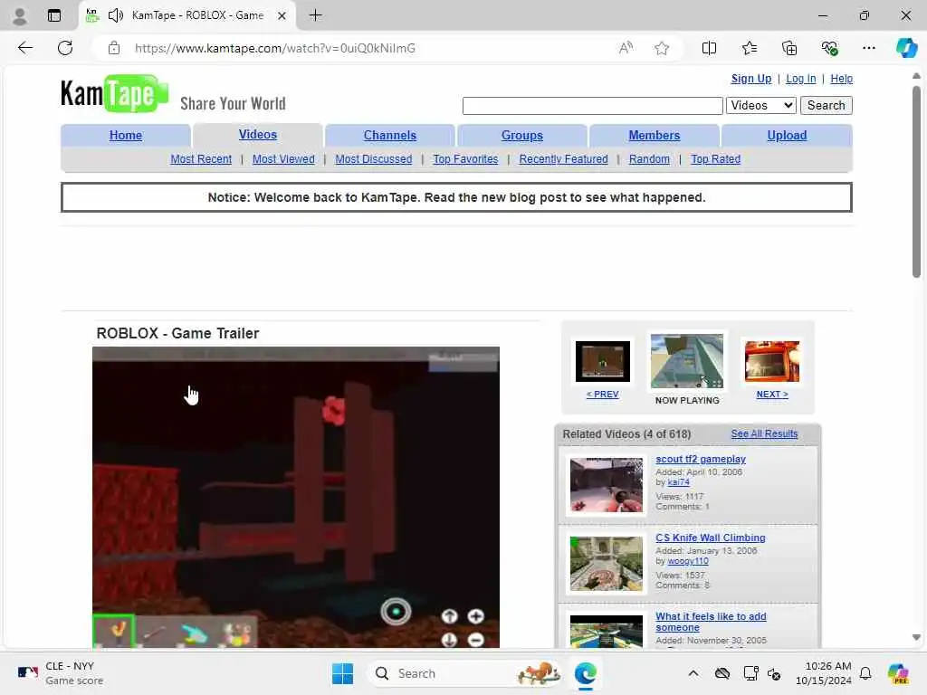The height and width of the screenshot is (695, 927).
Task: Click the NEXT > link
Action: pyautogui.click(x=772, y=395)
